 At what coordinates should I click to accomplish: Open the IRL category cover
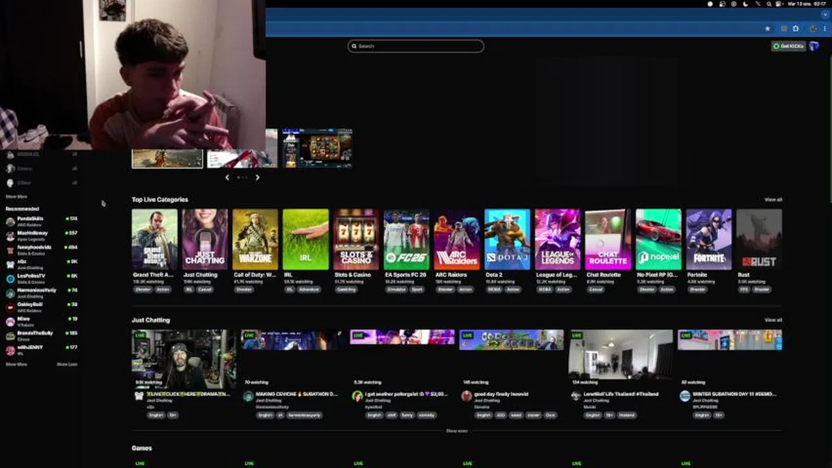click(306, 239)
